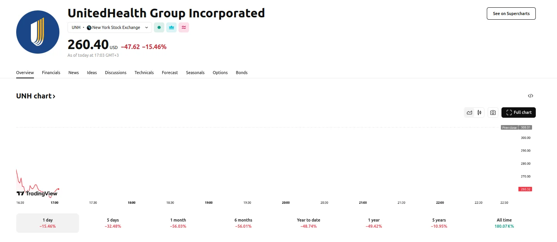
Task: Select the All time range
Action: click(x=504, y=223)
